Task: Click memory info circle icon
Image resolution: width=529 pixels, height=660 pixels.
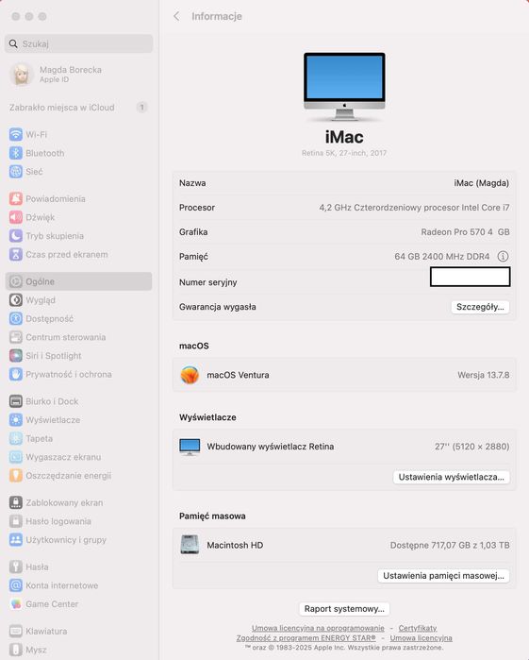Action: pyautogui.click(x=503, y=256)
